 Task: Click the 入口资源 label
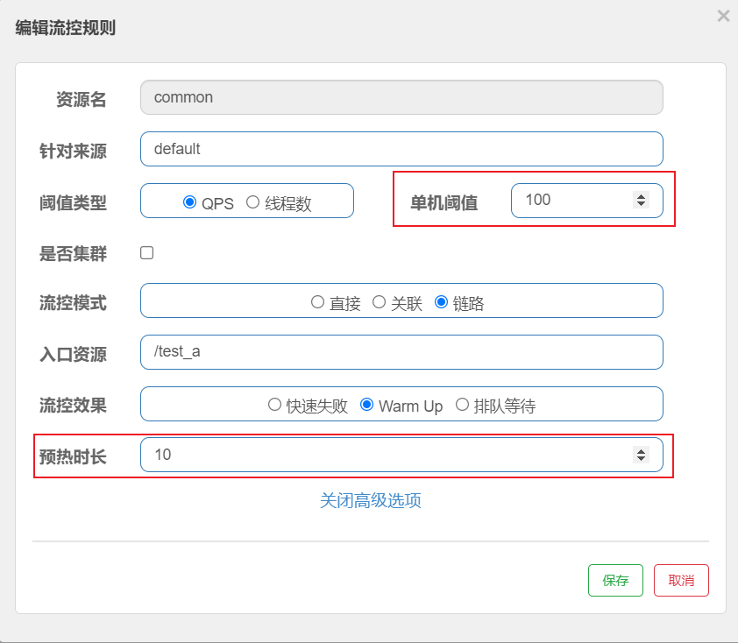73,355
